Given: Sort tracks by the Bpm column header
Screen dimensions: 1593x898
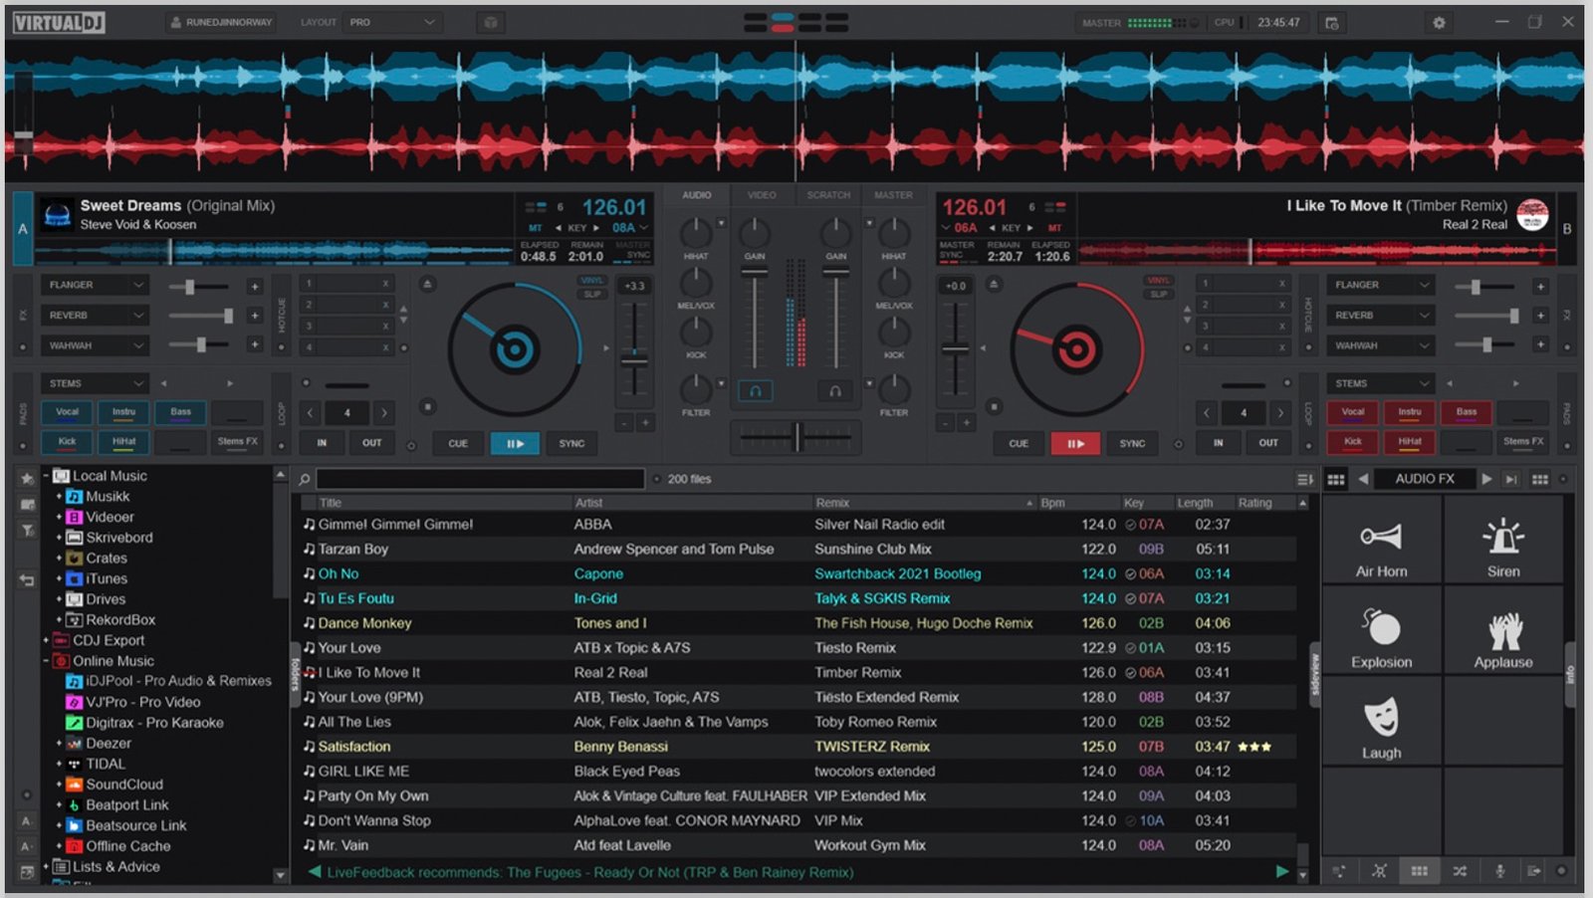Looking at the screenshot, I should point(1077,503).
